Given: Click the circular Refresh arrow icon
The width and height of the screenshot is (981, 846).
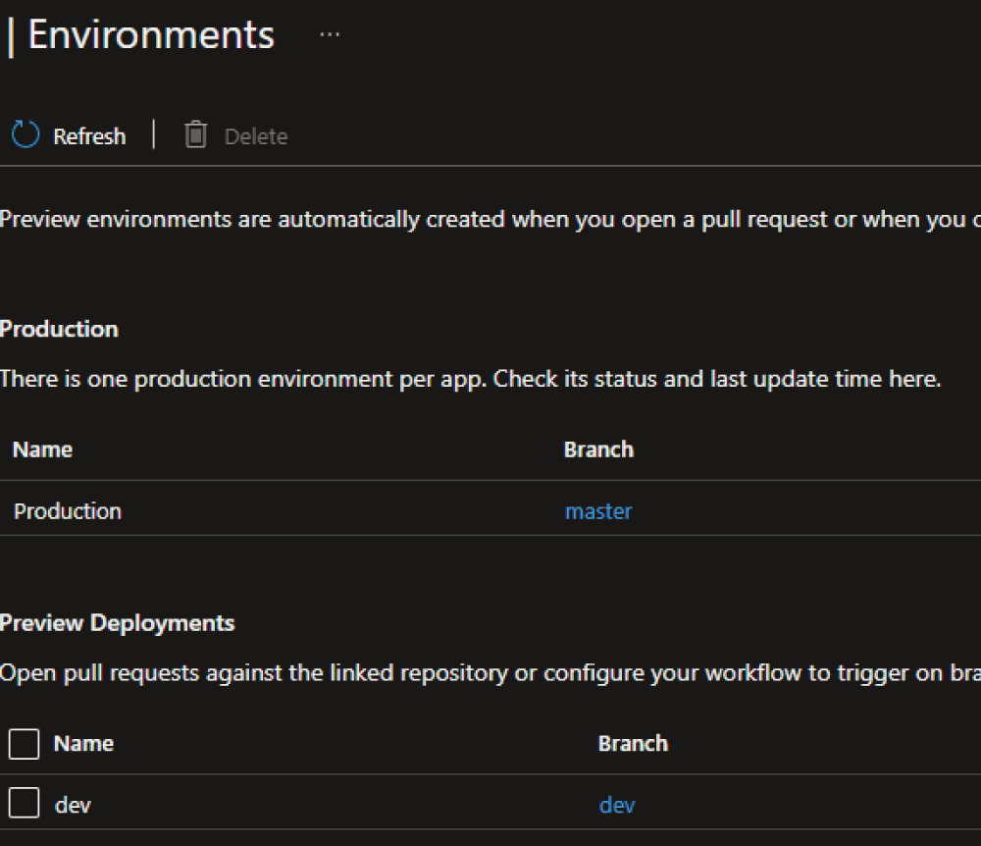Looking at the screenshot, I should (25, 135).
